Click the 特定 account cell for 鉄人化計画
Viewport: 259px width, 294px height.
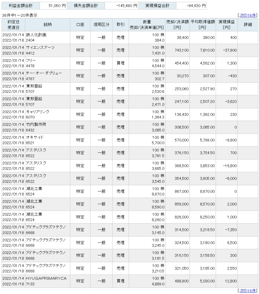point(80,38)
